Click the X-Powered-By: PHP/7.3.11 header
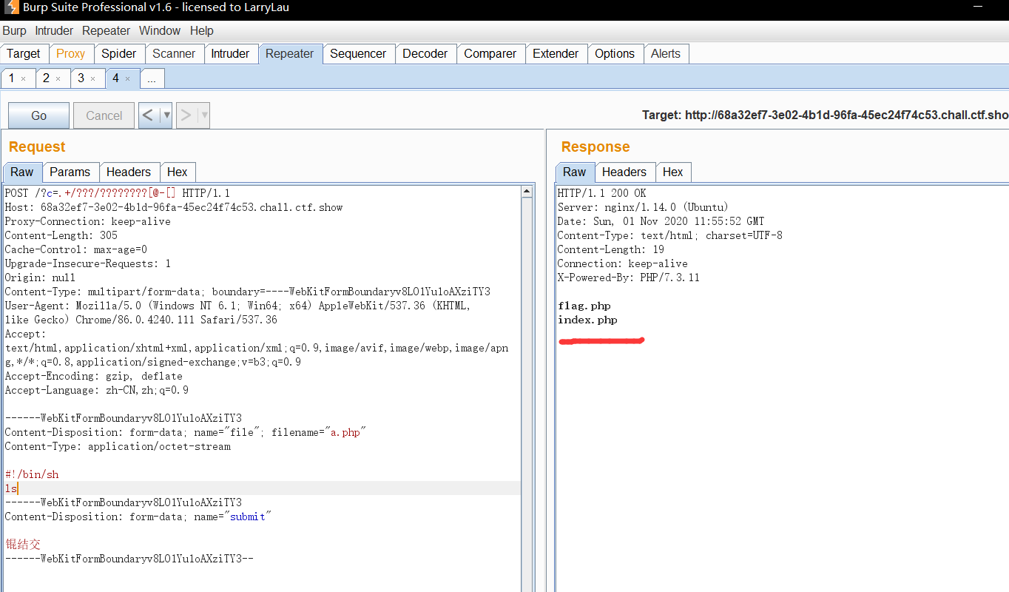Viewport: 1009px width, 592px height. coord(629,277)
